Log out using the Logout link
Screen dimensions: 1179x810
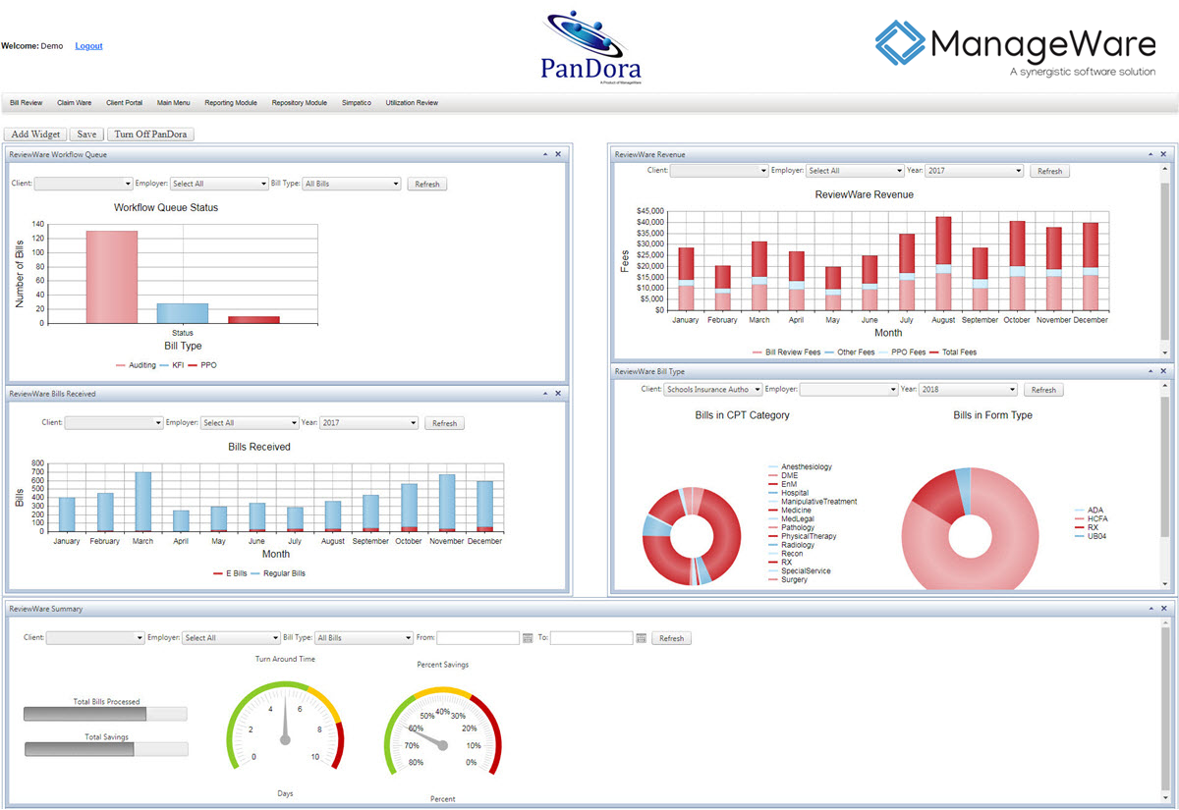(x=88, y=46)
